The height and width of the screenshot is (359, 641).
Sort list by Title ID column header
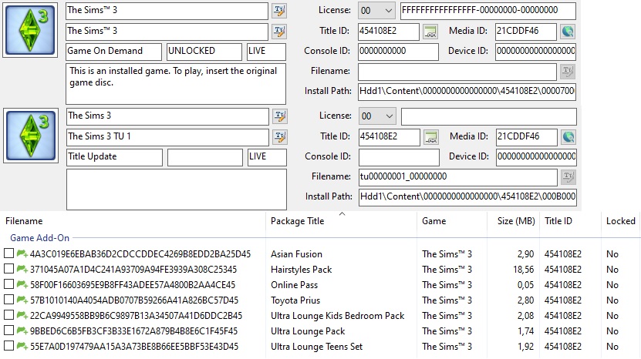[570, 221]
